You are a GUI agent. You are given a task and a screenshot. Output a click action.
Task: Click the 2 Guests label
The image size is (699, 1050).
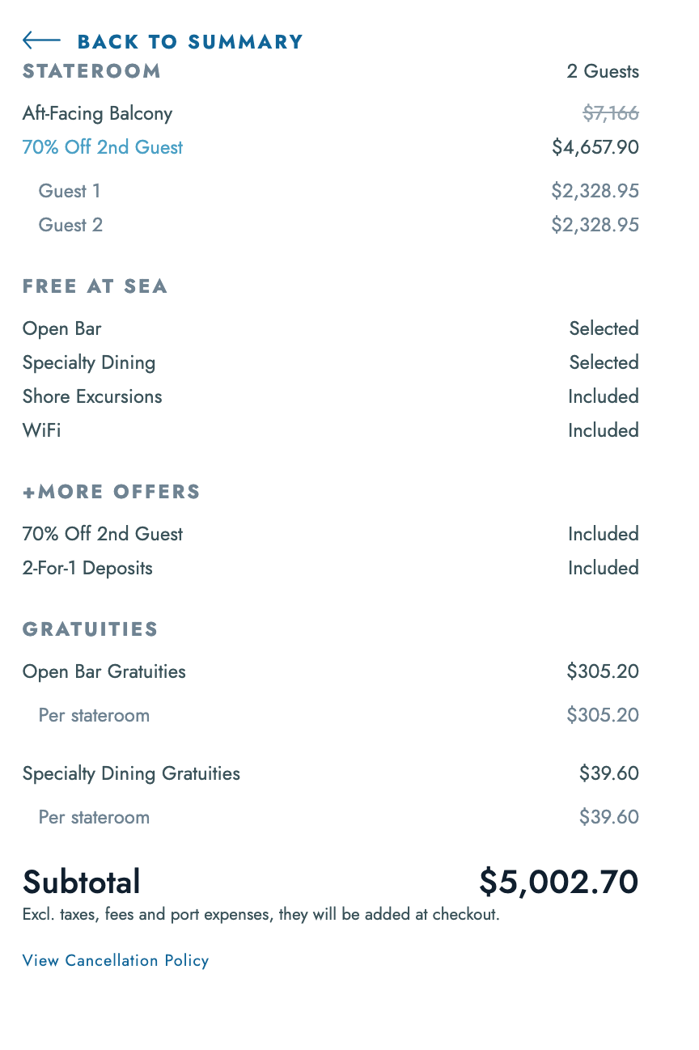point(603,71)
